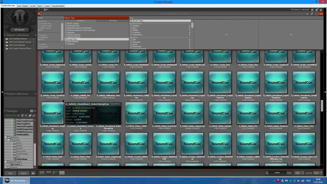Collapse the Private Collections section
This screenshot has height=184, width=327.
[5, 94]
